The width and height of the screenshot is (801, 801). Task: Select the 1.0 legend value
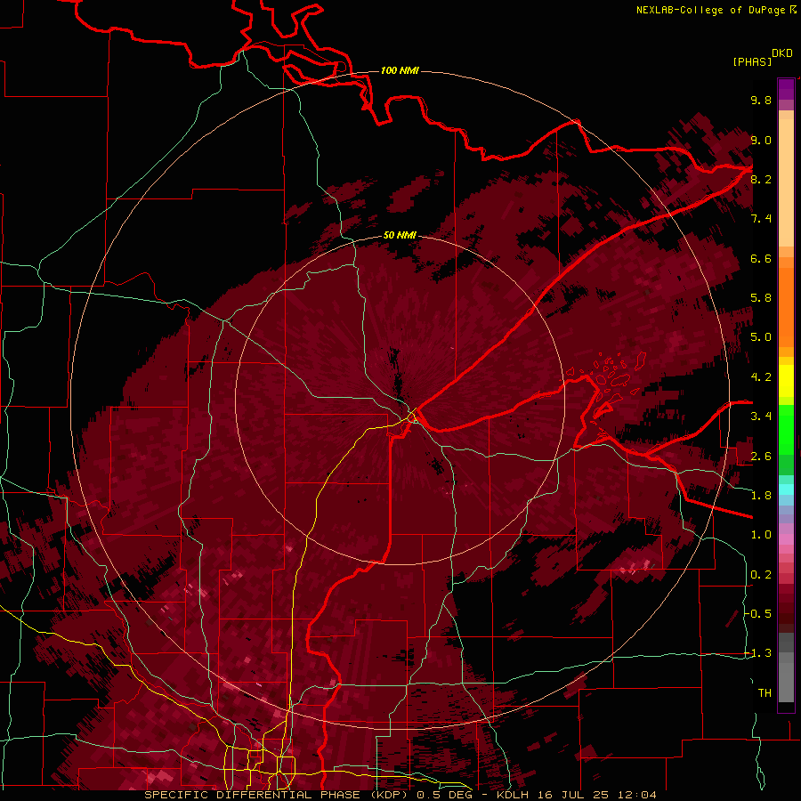pyautogui.click(x=761, y=535)
